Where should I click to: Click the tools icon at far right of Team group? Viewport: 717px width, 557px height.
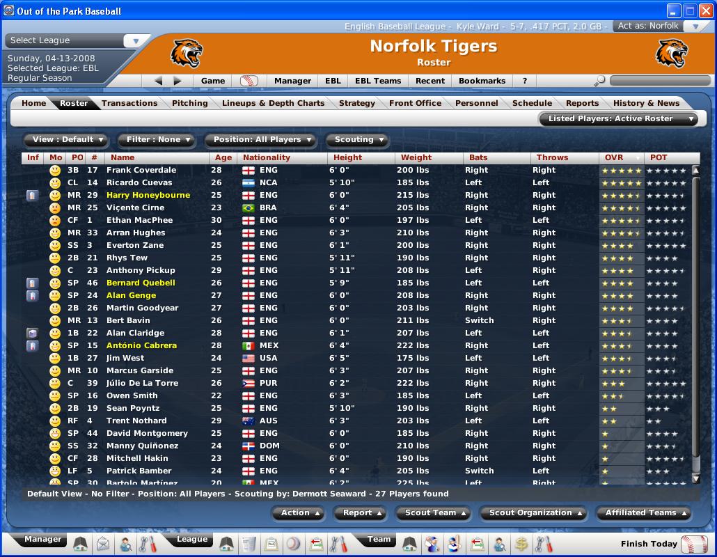point(544,544)
